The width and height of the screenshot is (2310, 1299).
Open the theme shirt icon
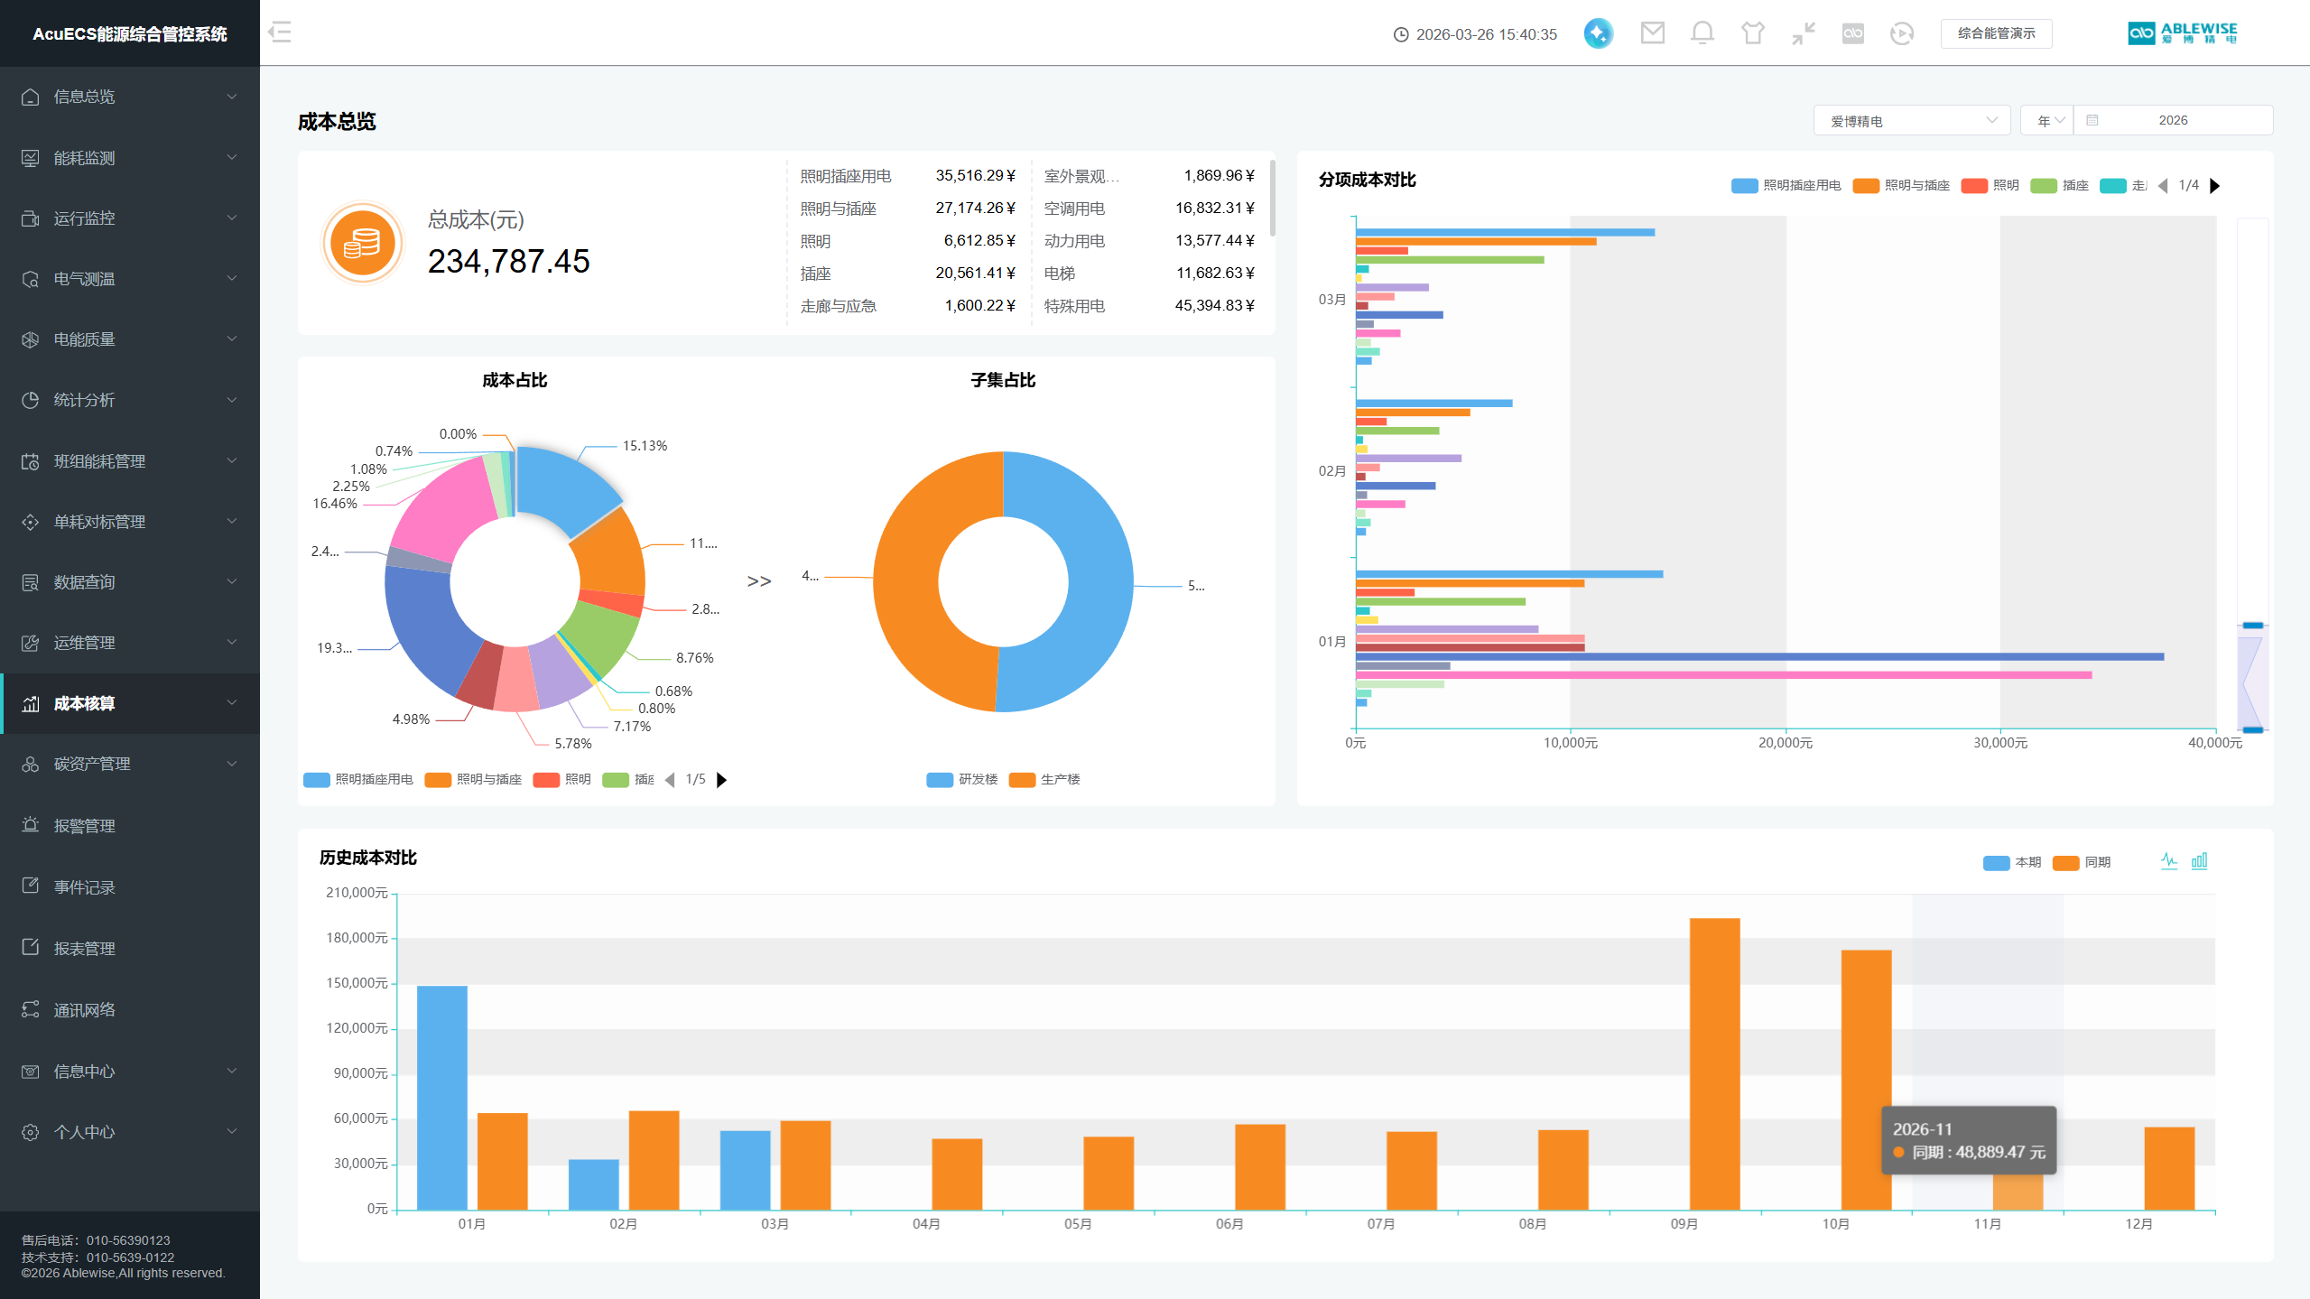click(1752, 33)
